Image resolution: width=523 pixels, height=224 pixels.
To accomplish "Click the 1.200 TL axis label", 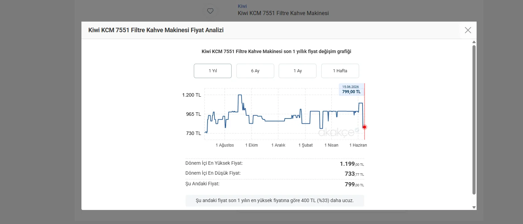I will click(x=191, y=95).
